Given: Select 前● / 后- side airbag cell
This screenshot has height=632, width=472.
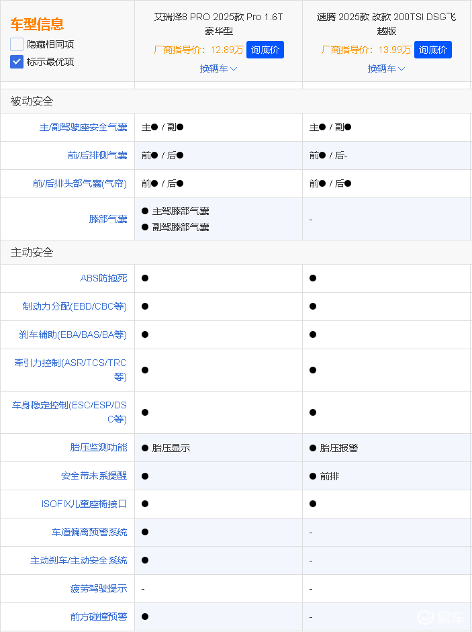Looking at the screenshot, I should 328,156.
